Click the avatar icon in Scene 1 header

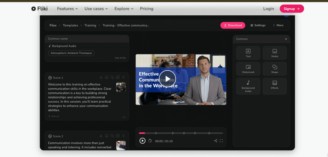(101, 77)
